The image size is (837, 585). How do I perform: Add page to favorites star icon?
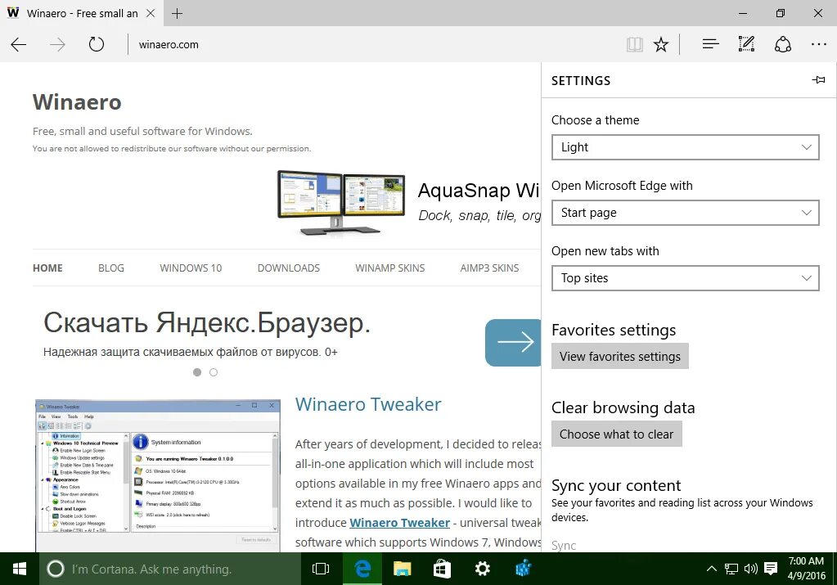click(661, 44)
